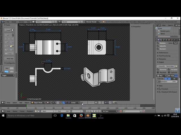Click the Hide button in Tools panel
Viewport: 181px width, 135px height.
point(7,30)
